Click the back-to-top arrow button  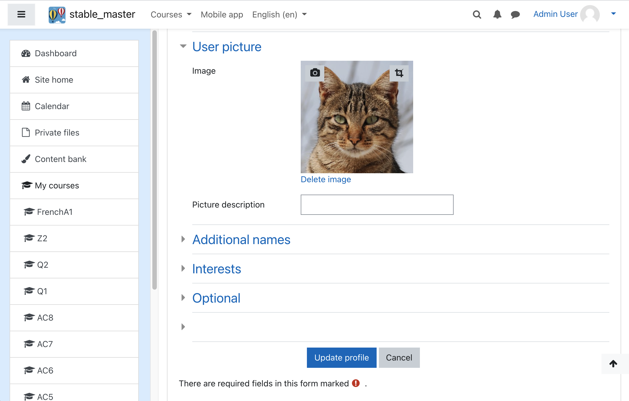pyautogui.click(x=613, y=364)
